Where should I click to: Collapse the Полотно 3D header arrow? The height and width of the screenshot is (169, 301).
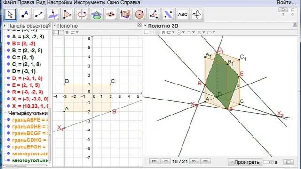145,26
